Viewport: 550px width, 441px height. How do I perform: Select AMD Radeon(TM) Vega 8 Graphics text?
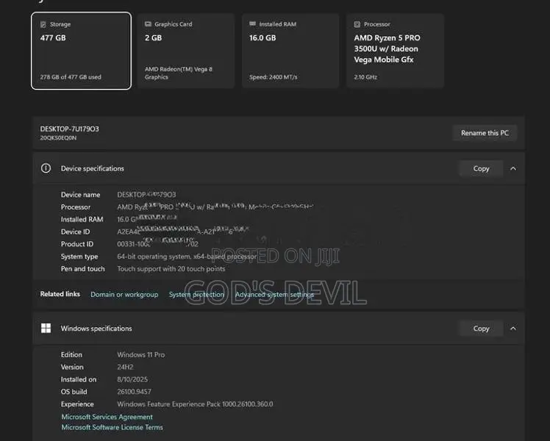point(179,73)
